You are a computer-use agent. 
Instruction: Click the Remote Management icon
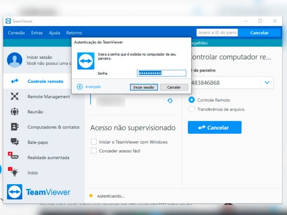(x=14, y=96)
